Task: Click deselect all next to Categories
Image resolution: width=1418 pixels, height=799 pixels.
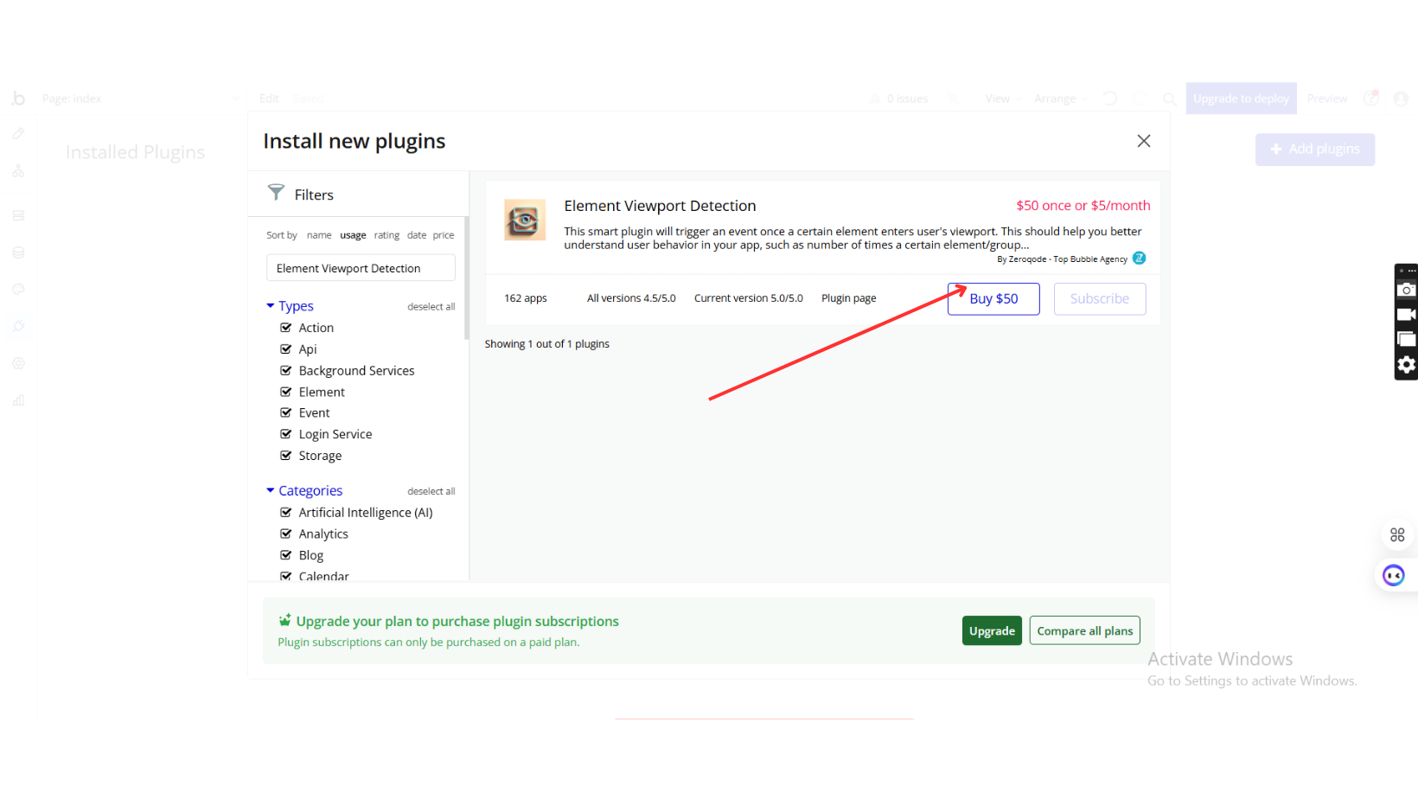Action: [431, 491]
